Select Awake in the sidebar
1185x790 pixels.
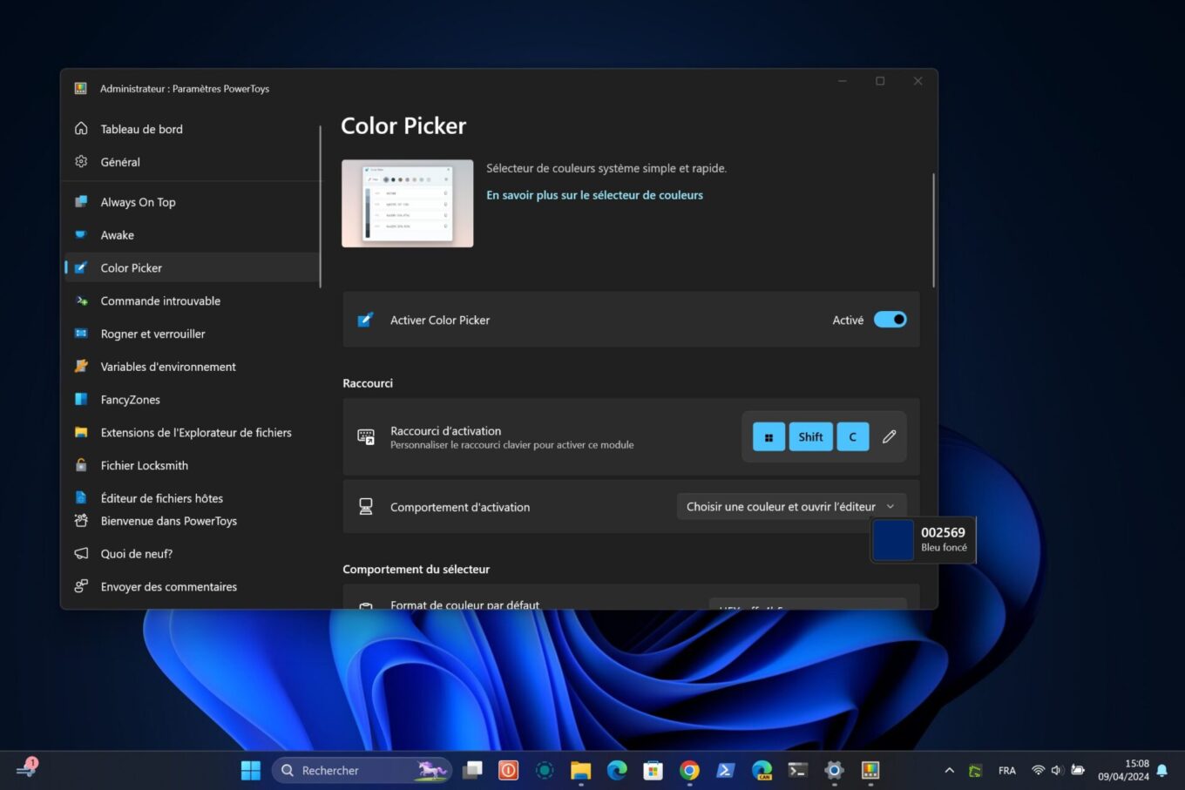point(192,235)
